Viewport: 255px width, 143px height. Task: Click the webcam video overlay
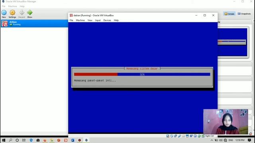click(x=226, y=122)
